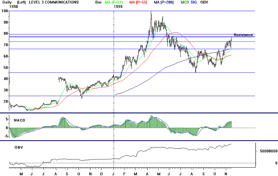The image size is (278, 176).
Task: Click the 50 price axis value
Action: point(6,68)
